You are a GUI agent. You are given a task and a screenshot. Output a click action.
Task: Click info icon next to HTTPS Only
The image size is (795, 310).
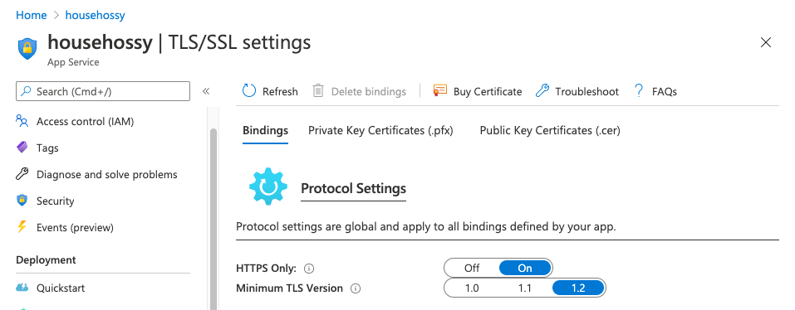coord(310,268)
